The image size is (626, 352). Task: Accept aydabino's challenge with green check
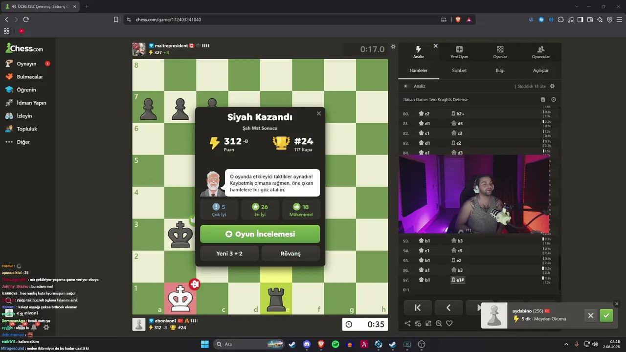606,315
